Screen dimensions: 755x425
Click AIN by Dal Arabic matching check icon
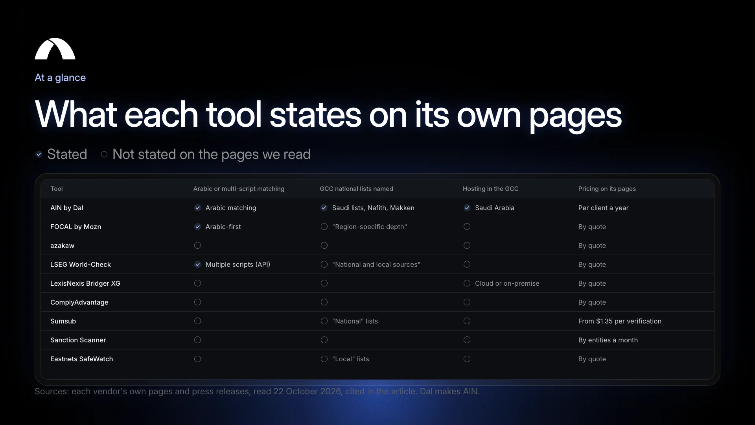(x=198, y=208)
